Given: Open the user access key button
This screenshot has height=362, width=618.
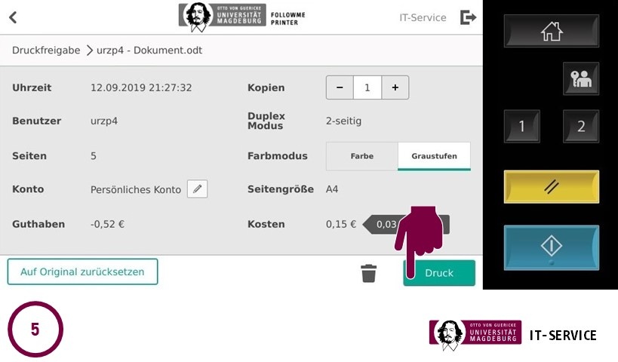Looking at the screenshot, I should coord(581,78).
